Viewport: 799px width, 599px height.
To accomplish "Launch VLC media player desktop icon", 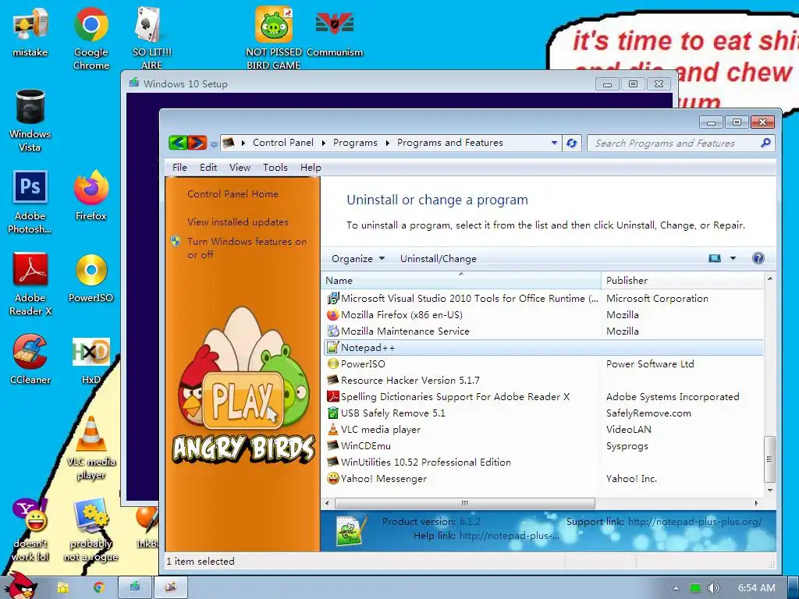I will 91,448.
